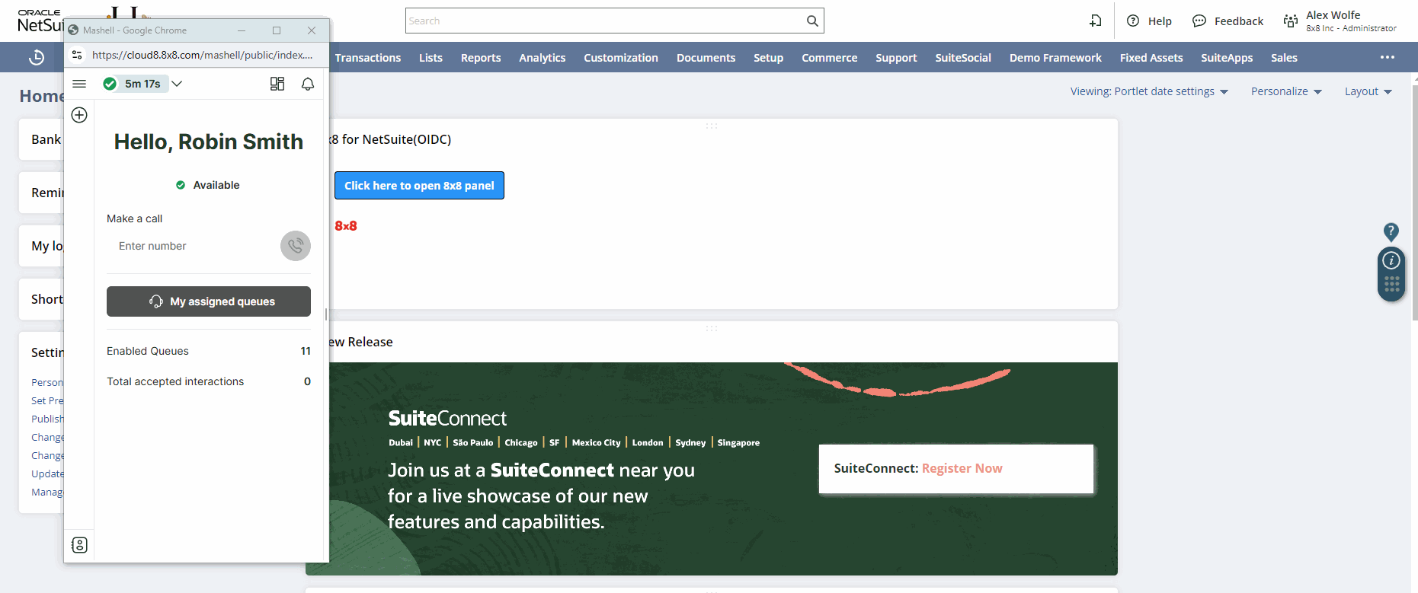
Task: Expand Viewing Portlet date settings dropdown
Action: coord(1149,91)
